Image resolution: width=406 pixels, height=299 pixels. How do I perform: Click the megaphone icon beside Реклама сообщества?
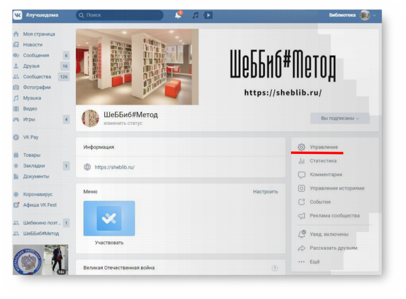click(x=302, y=216)
